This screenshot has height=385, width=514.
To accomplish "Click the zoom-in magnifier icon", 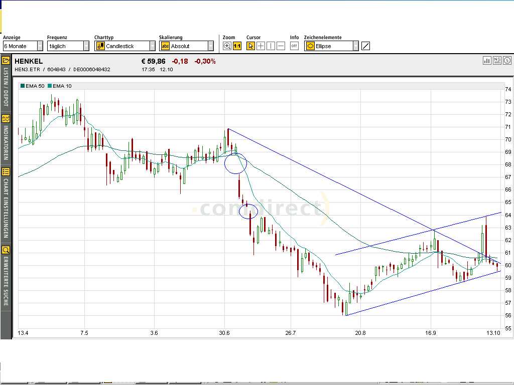I will [x=227, y=46].
